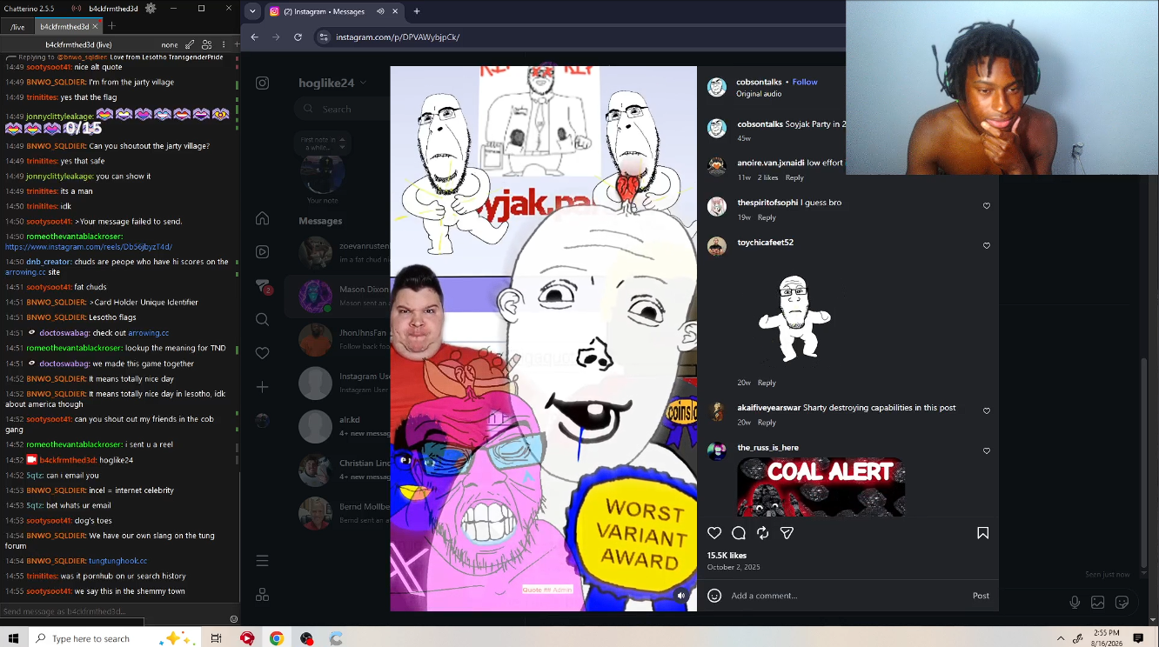Reply to anoire.van.jxnaidi's comment
Screen dimensions: 1159x647
794,177
